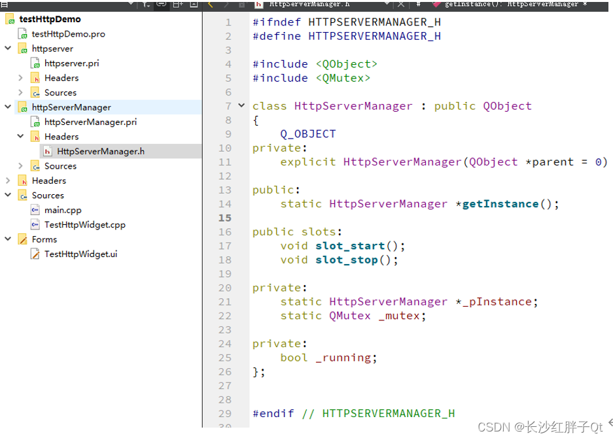
Task: Click the Go Forward navigation arrow
Action: click(226, 5)
